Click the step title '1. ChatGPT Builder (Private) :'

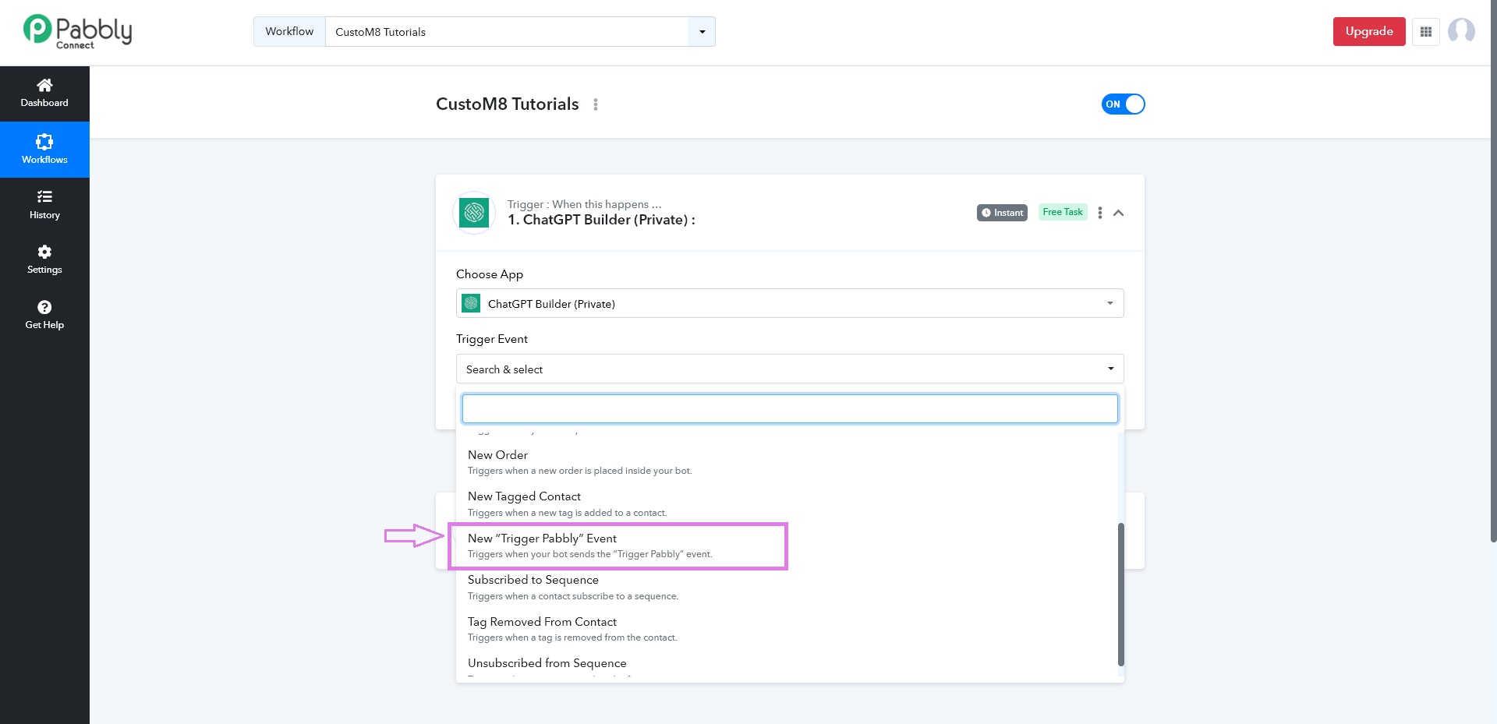[601, 220]
